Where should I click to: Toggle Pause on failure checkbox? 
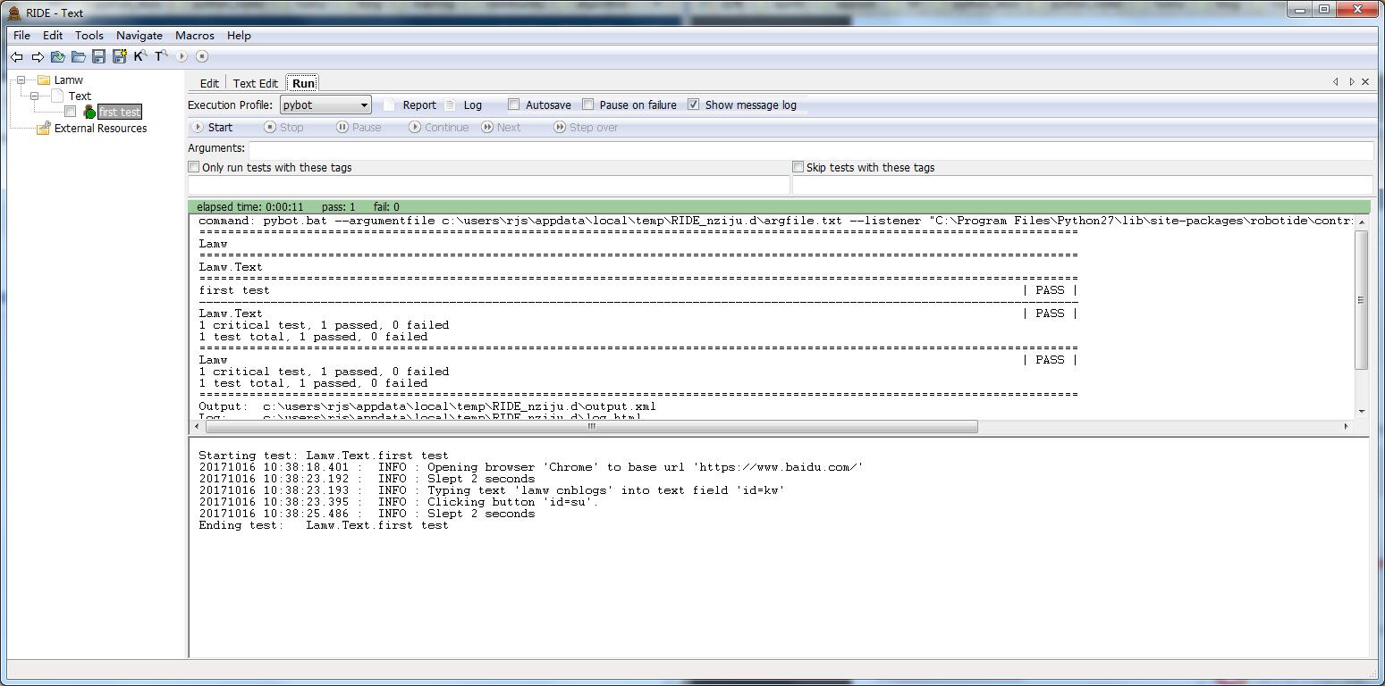click(588, 105)
